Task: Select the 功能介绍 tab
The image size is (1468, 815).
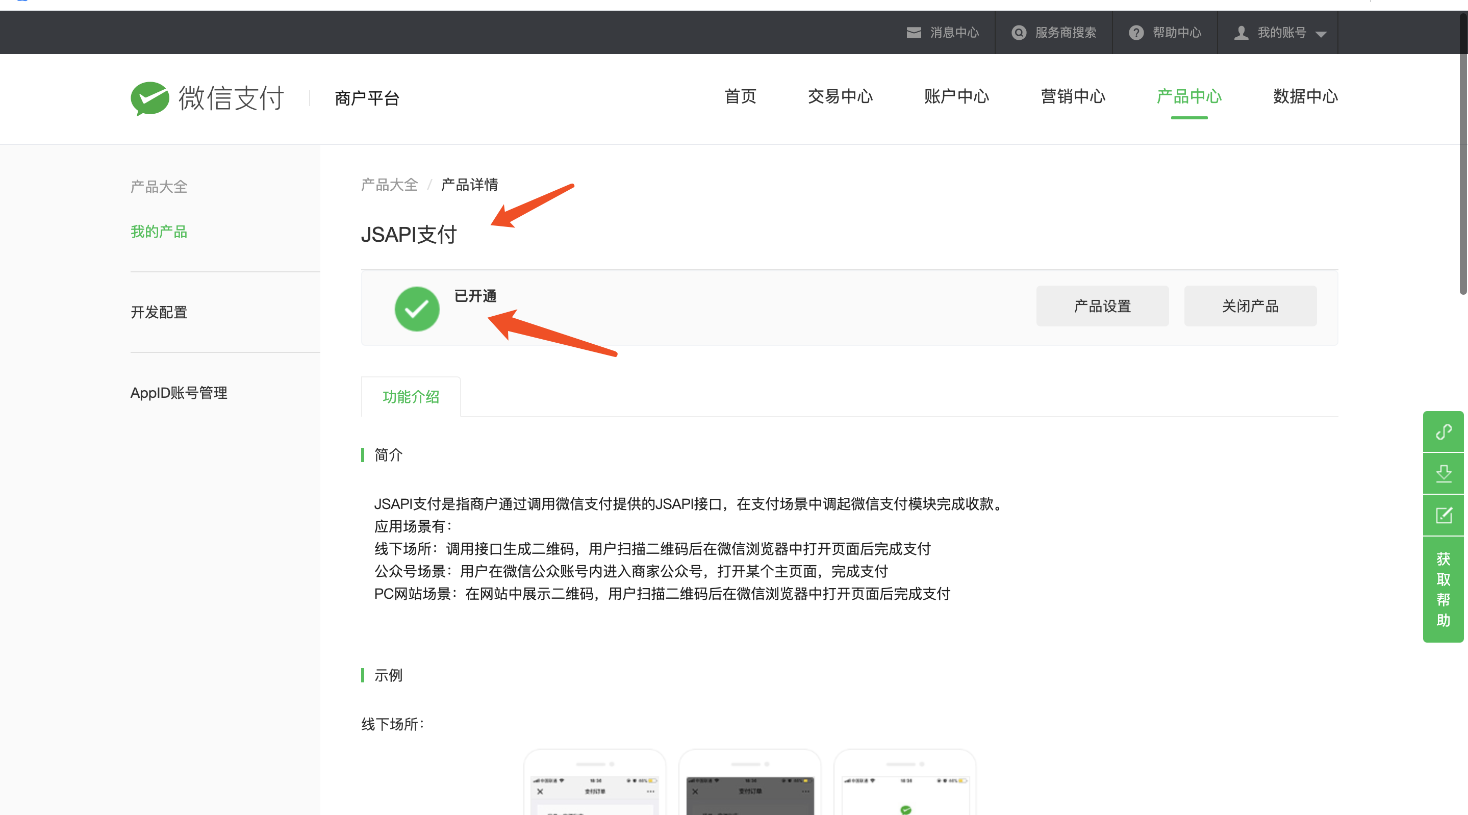Action: click(x=410, y=397)
